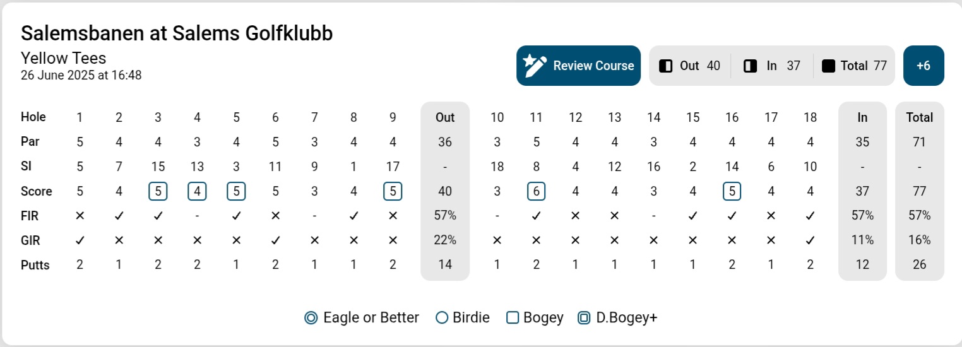Click the Eagle or Better legend icon

coord(311,318)
